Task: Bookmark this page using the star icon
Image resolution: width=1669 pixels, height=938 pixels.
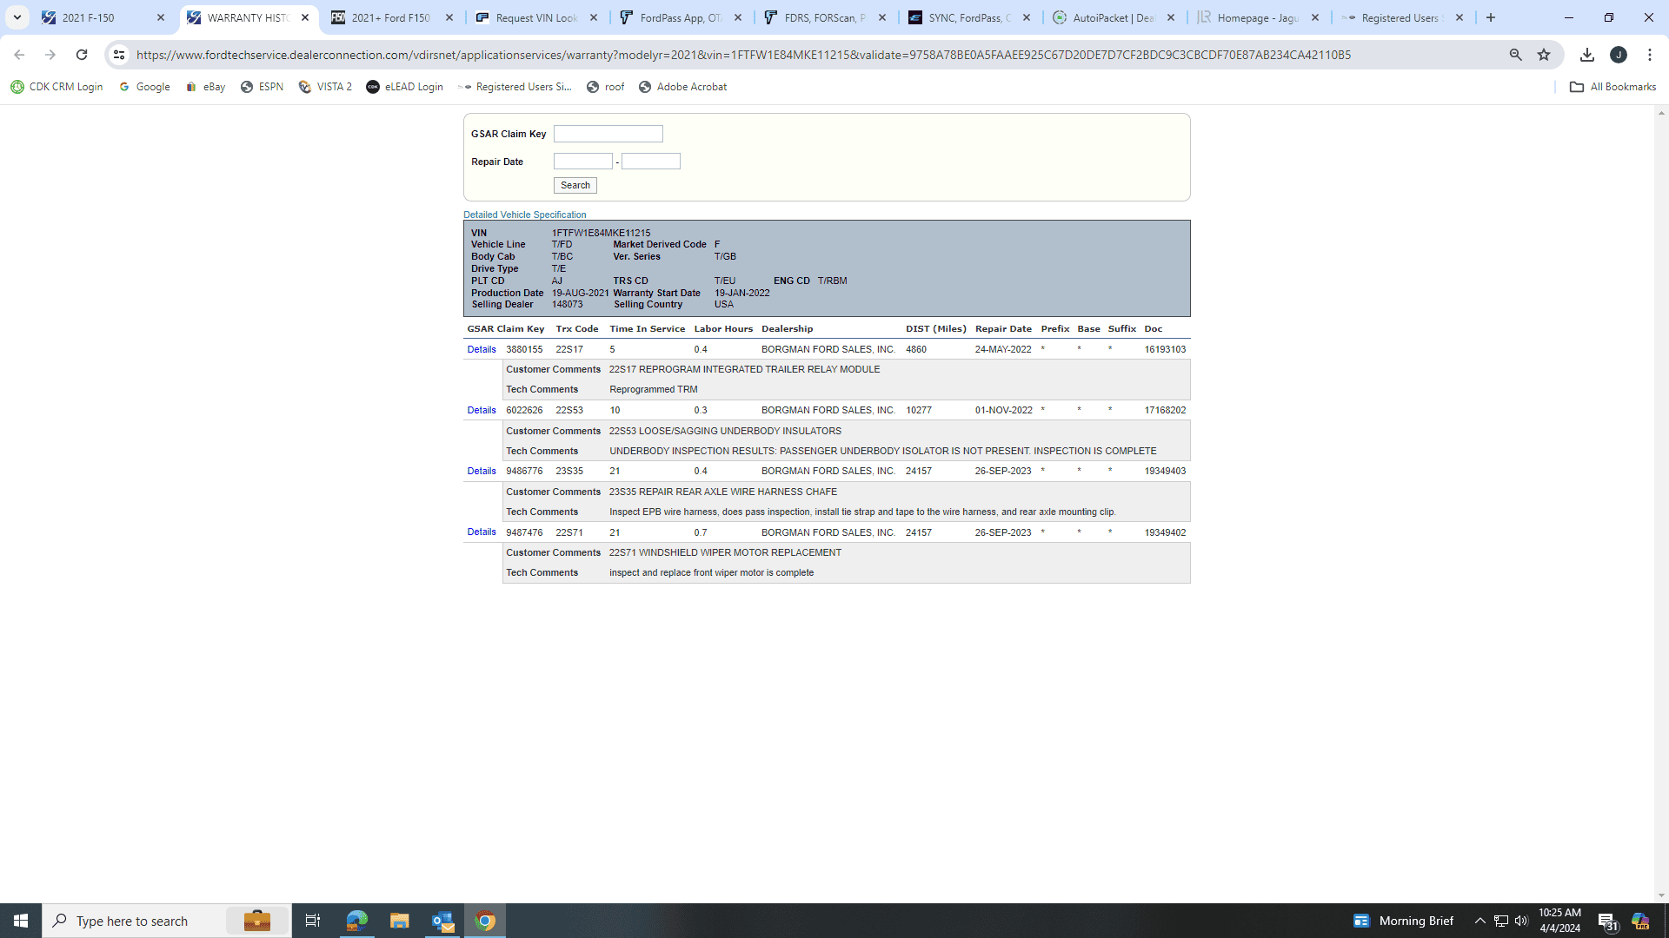Action: 1544,54
